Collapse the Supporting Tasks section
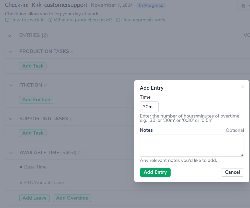The image size is (250, 208). 11,119
